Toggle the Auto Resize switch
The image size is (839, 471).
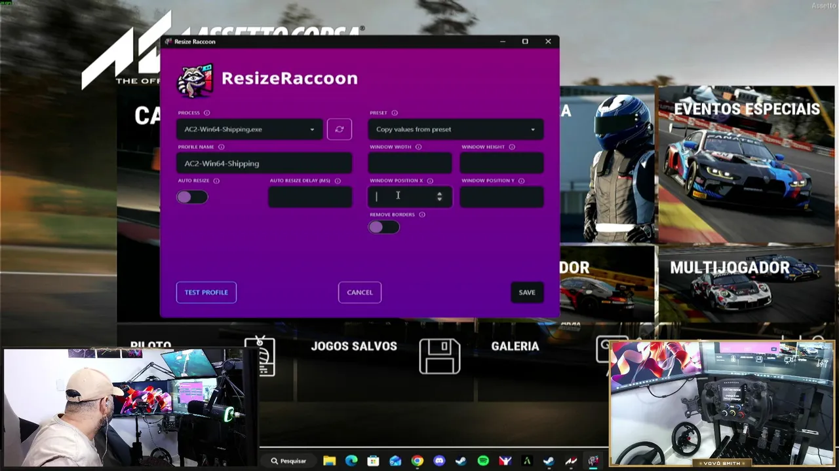coord(192,197)
